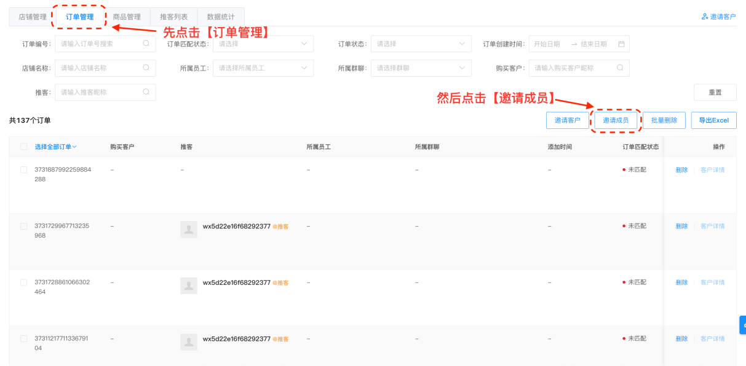Check the select-all checkbox in table header

[24, 147]
